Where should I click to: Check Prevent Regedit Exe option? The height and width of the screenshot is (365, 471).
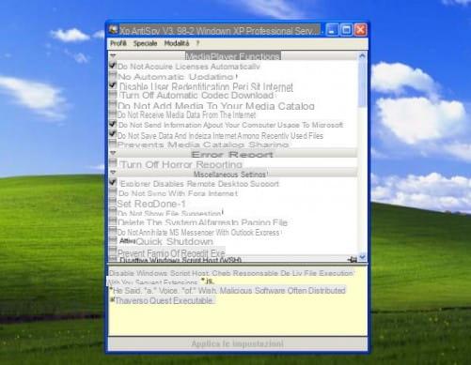(x=113, y=251)
